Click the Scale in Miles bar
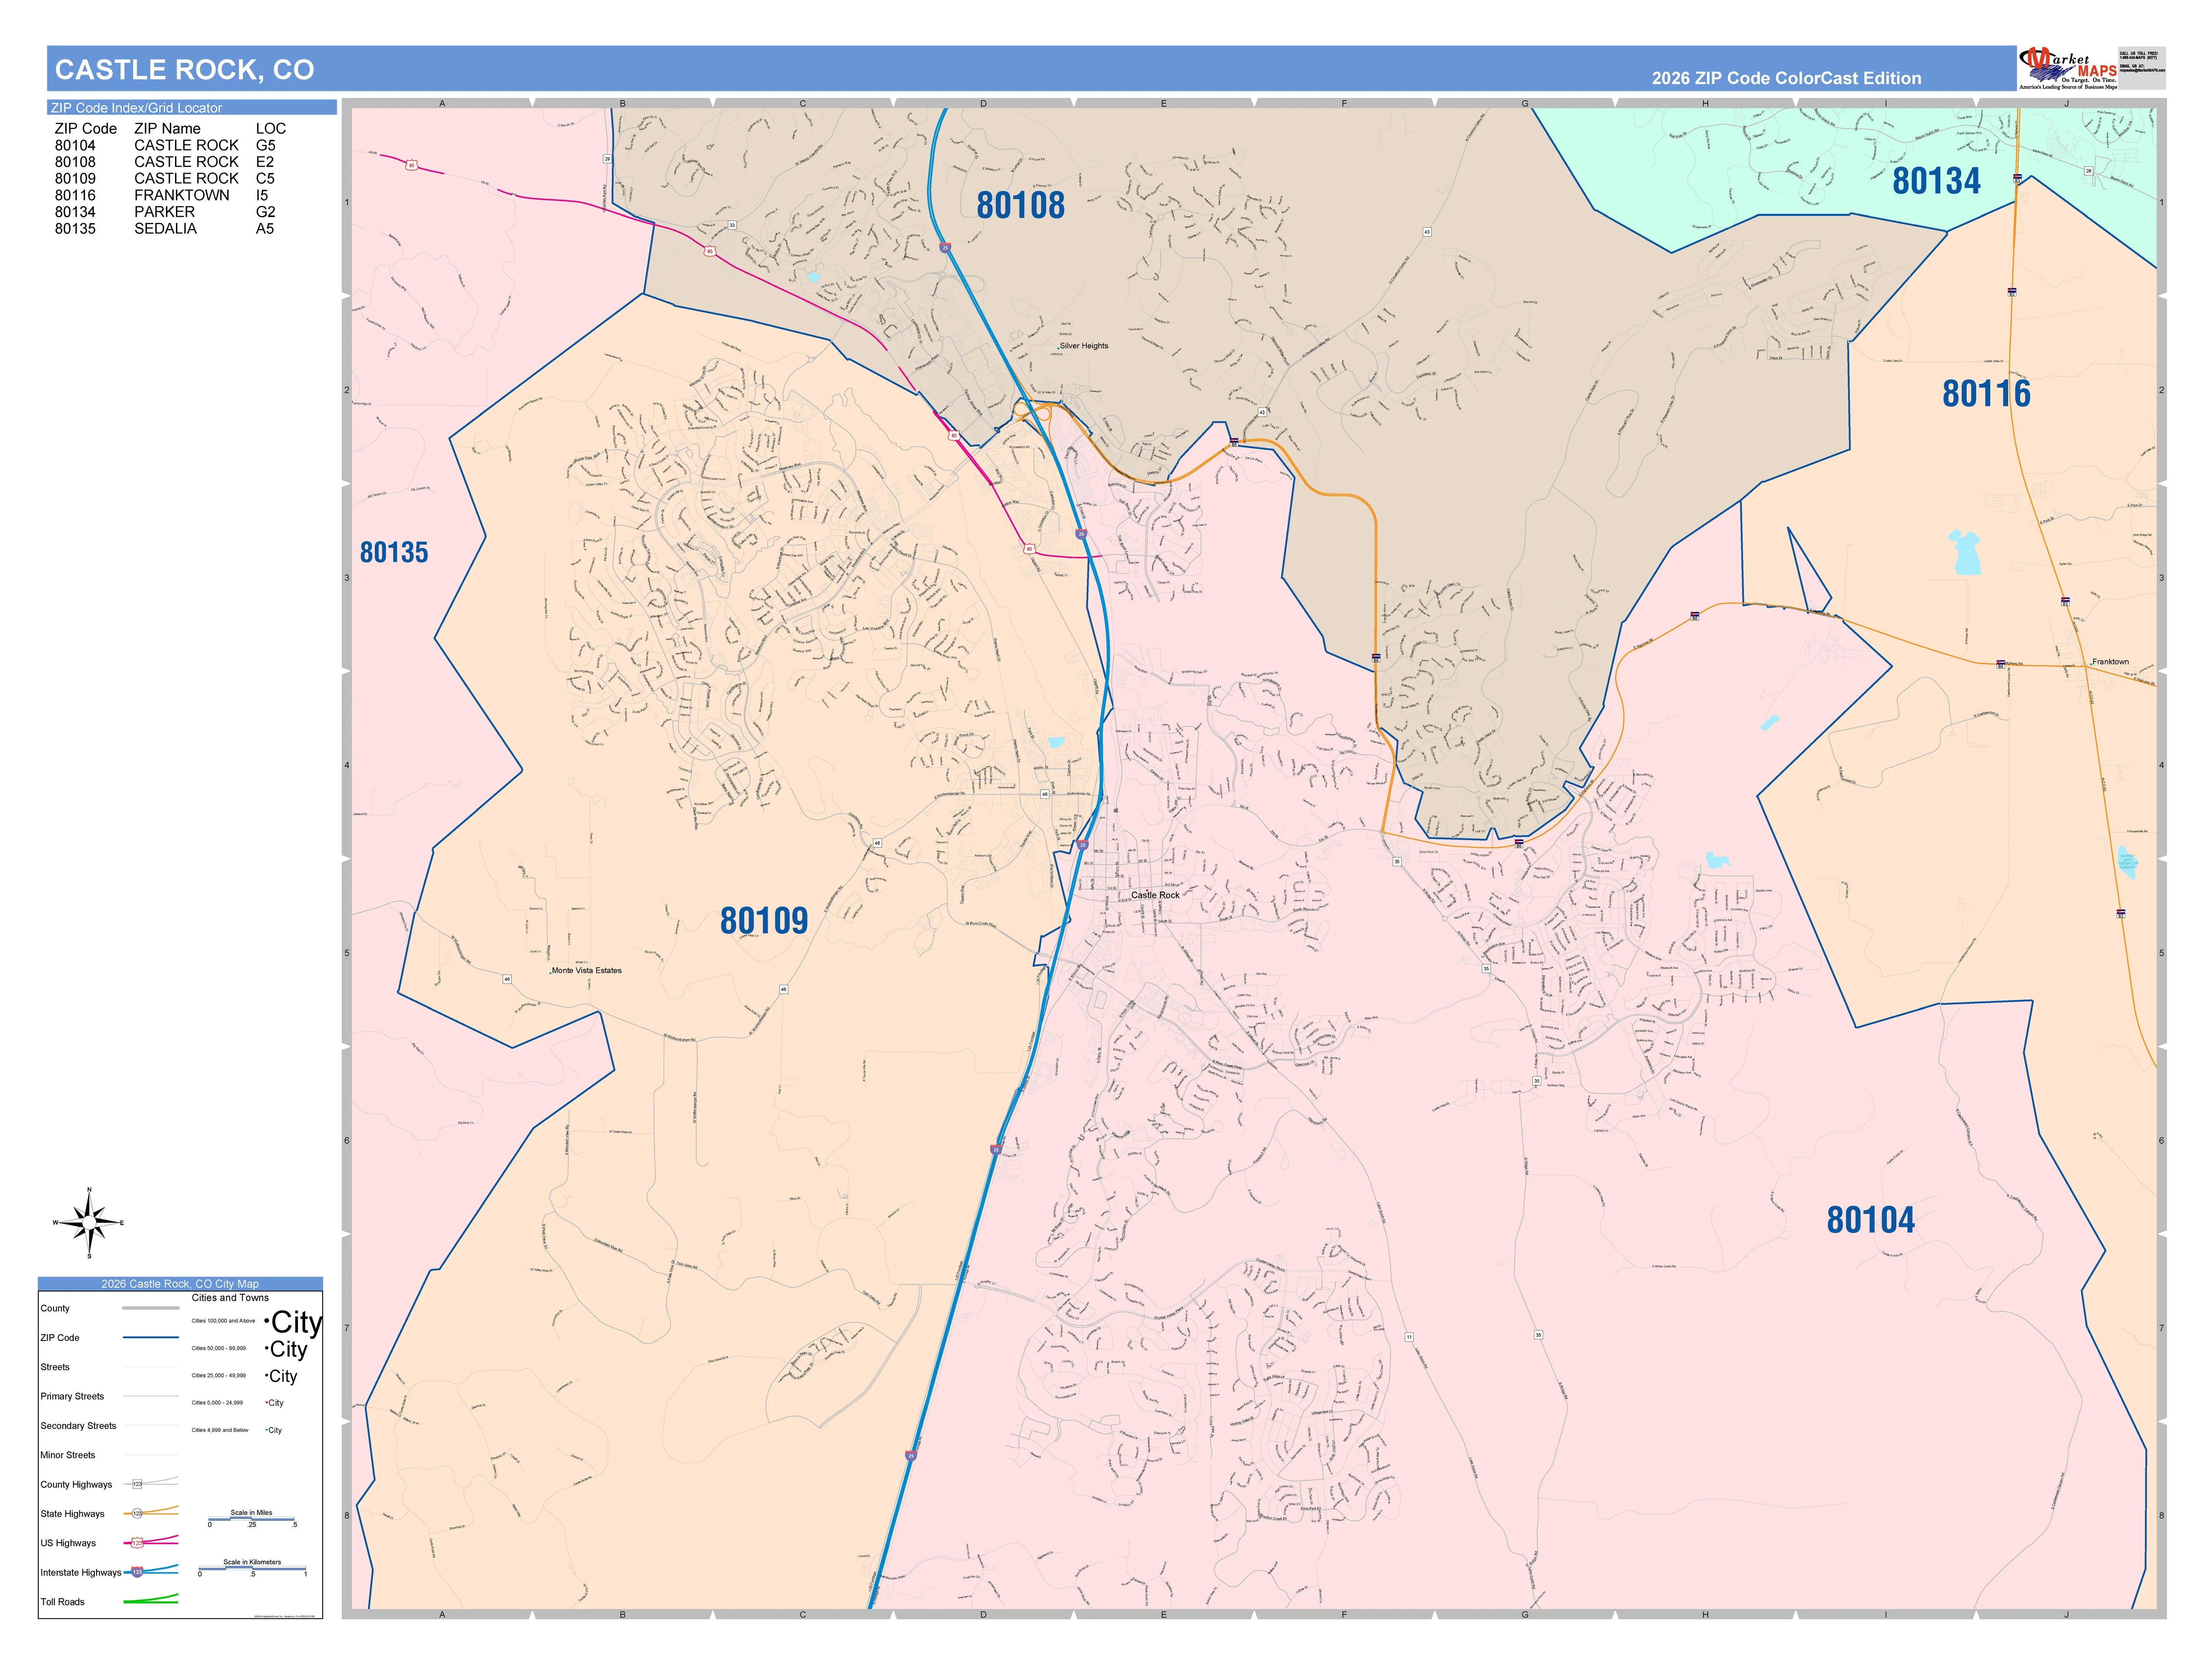 click(x=252, y=1519)
